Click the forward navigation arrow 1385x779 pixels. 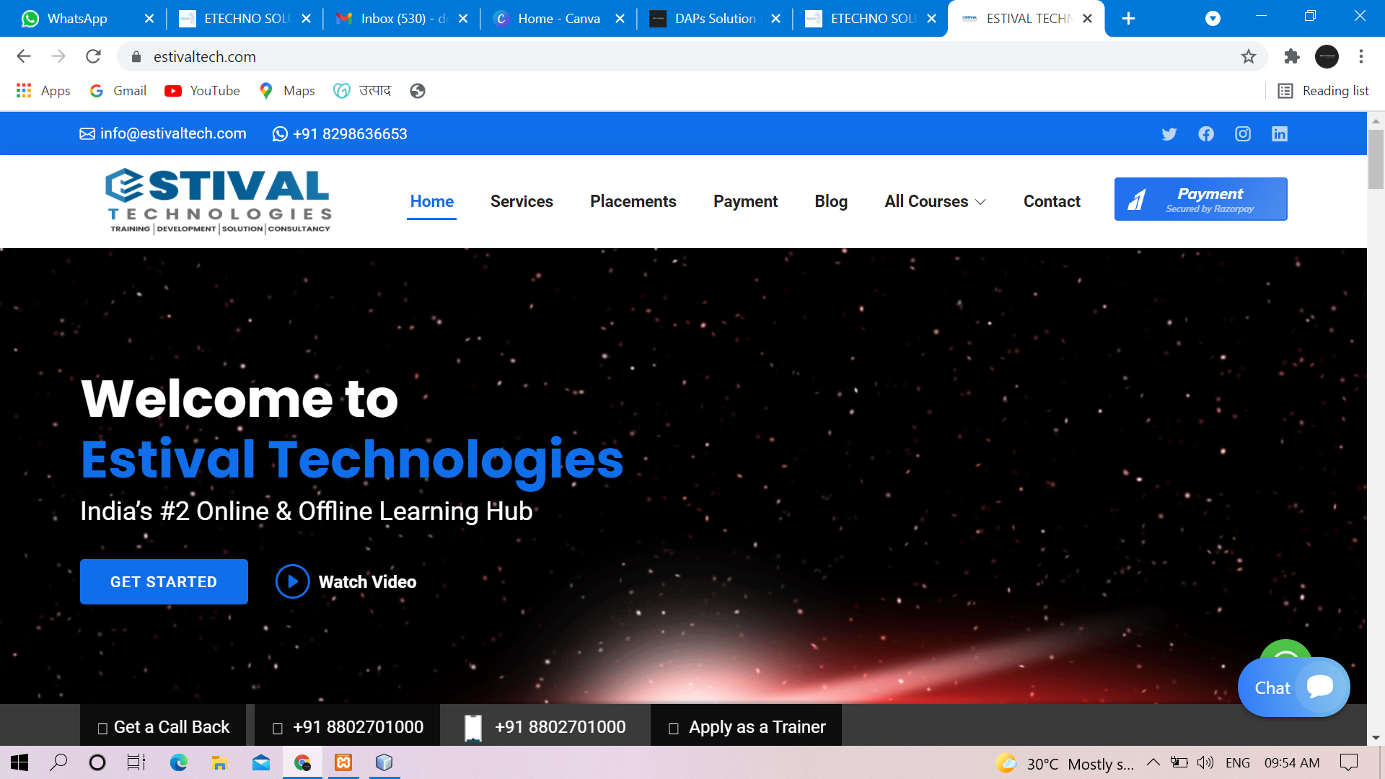[x=58, y=56]
